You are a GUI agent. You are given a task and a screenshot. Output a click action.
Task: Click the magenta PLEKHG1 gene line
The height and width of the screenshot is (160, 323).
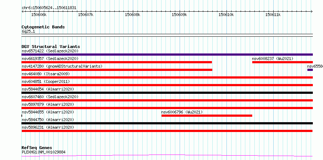pos(167,156)
